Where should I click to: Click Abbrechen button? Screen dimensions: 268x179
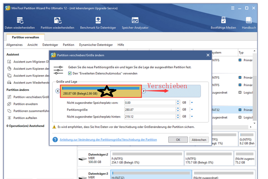[199, 140]
